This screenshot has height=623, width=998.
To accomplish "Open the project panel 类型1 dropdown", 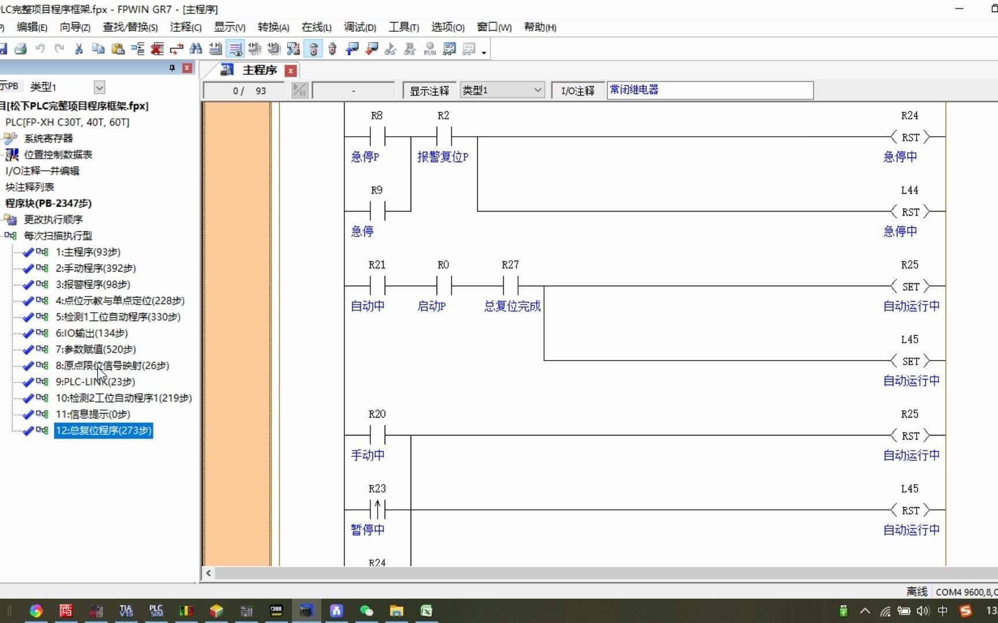I will coord(99,87).
